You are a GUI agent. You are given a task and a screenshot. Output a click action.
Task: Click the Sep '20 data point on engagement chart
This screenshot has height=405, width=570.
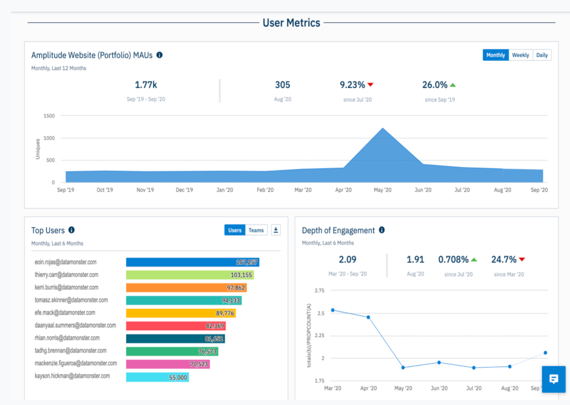tap(546, 353)
